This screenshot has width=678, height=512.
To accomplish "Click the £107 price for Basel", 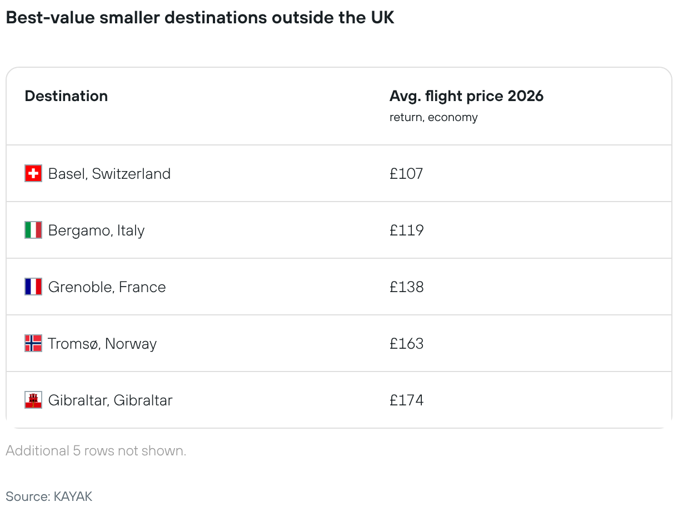I will [x=406, y=174].
